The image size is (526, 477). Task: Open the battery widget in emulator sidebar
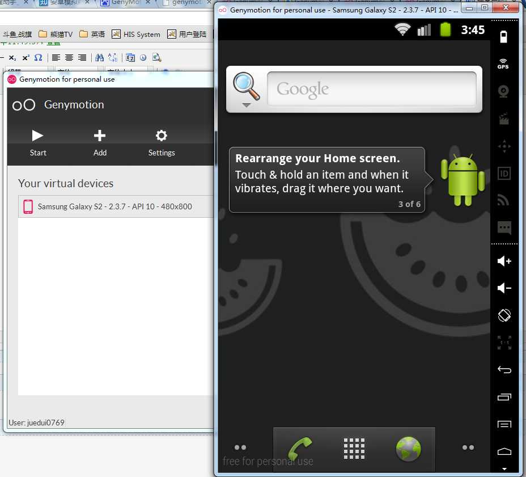point(503,37)
